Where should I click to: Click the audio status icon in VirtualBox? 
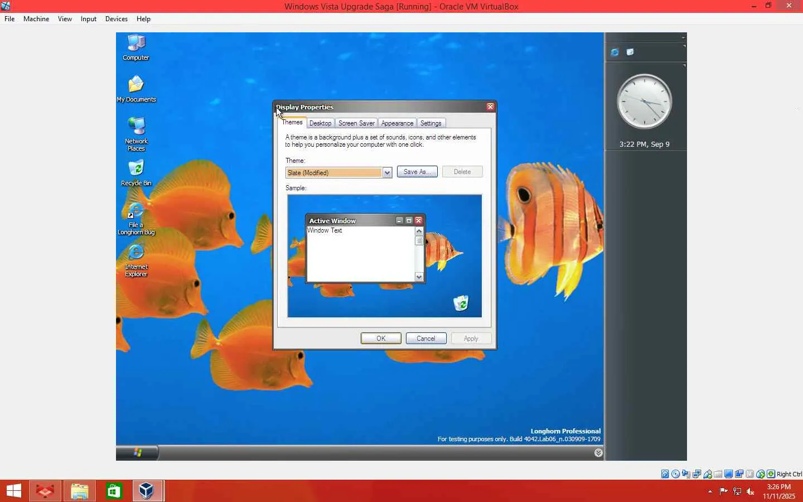tap(686, 474)
